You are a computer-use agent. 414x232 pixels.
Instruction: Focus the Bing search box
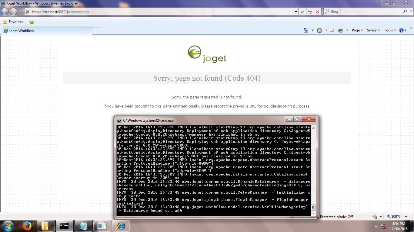(363, 11)
